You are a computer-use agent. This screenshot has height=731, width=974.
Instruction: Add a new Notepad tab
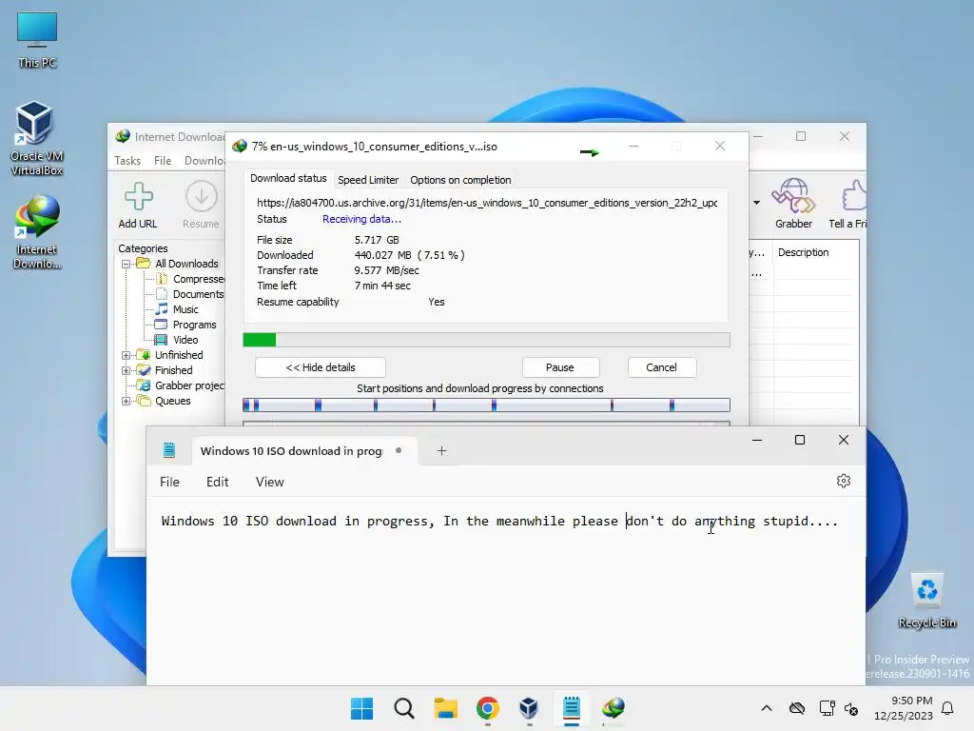(x=441, y=450)
